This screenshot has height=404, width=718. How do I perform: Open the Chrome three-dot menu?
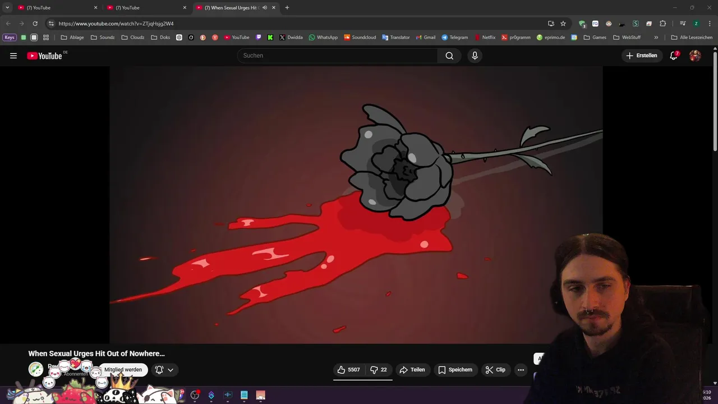point(710,24)
